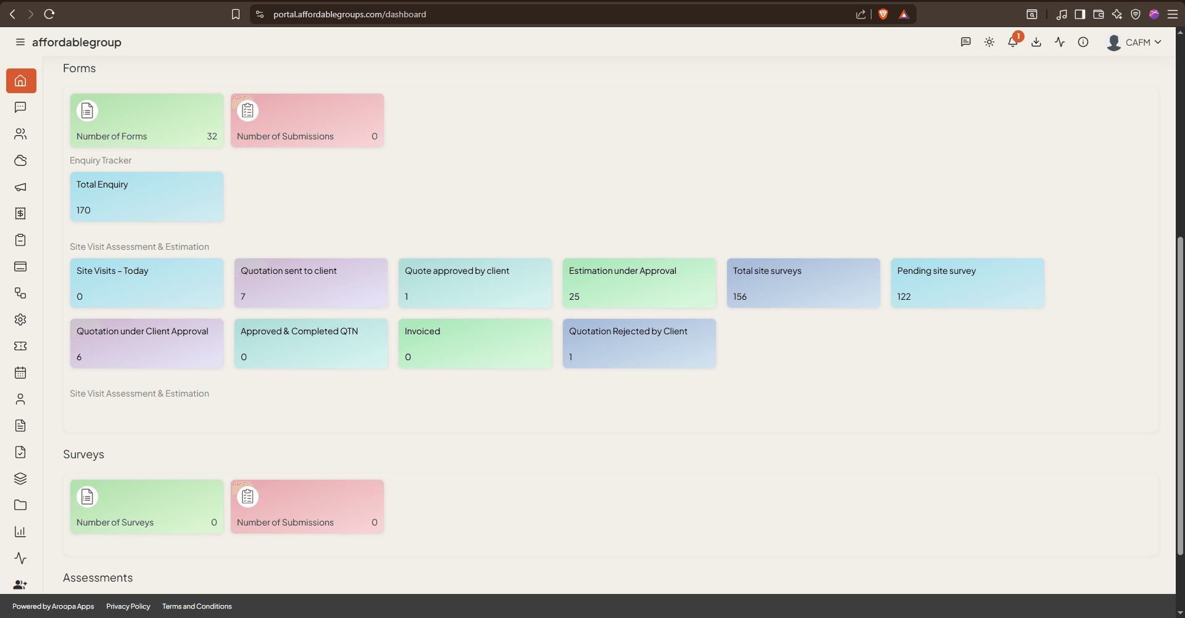This screenshot has height=618, width=1185.
Task: Open the calendar icon in the sidebar
Action: [20, 373]
